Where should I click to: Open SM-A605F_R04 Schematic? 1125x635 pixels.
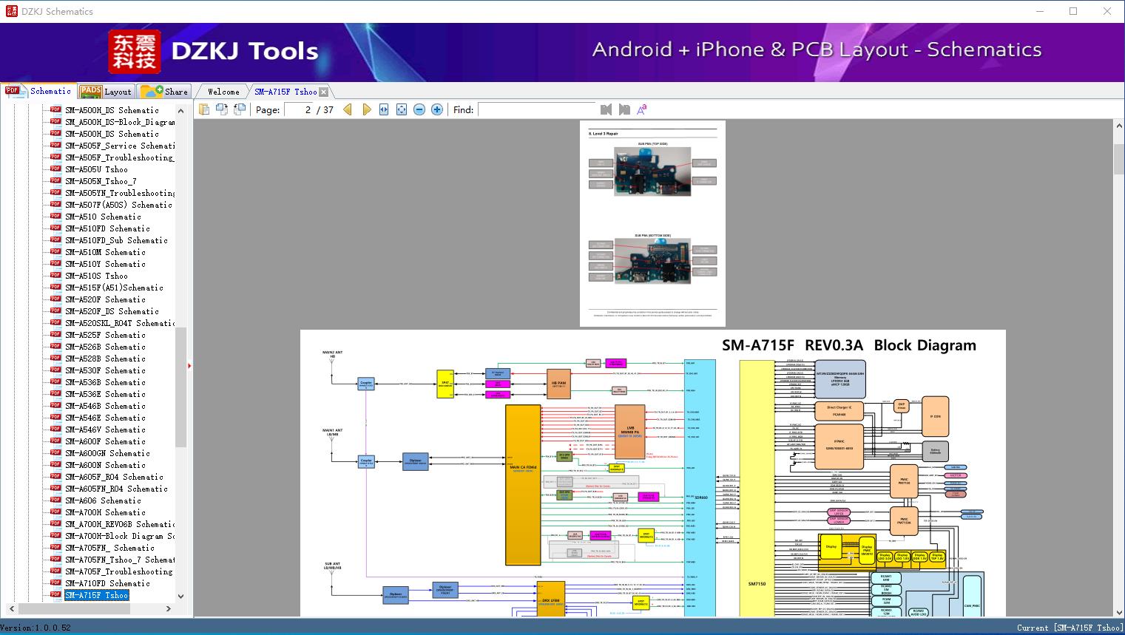114,477
